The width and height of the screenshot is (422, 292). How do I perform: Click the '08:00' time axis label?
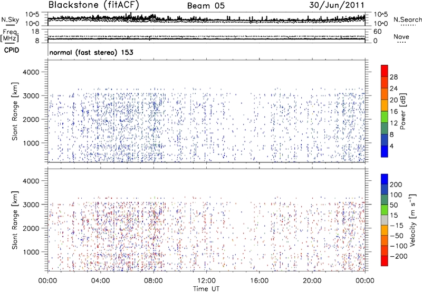154,281
